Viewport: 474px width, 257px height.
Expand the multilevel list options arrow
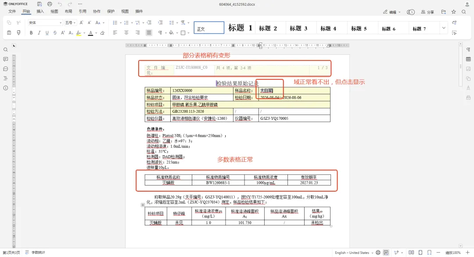[143, 23]
